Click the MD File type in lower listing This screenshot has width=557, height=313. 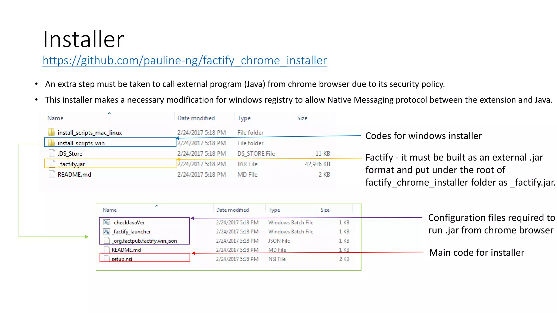tap(277, 250)
